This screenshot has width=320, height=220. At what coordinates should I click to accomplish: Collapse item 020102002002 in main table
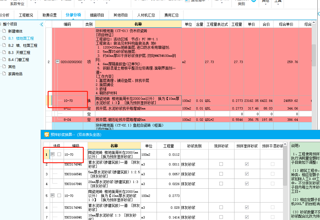tap(57, 61)
